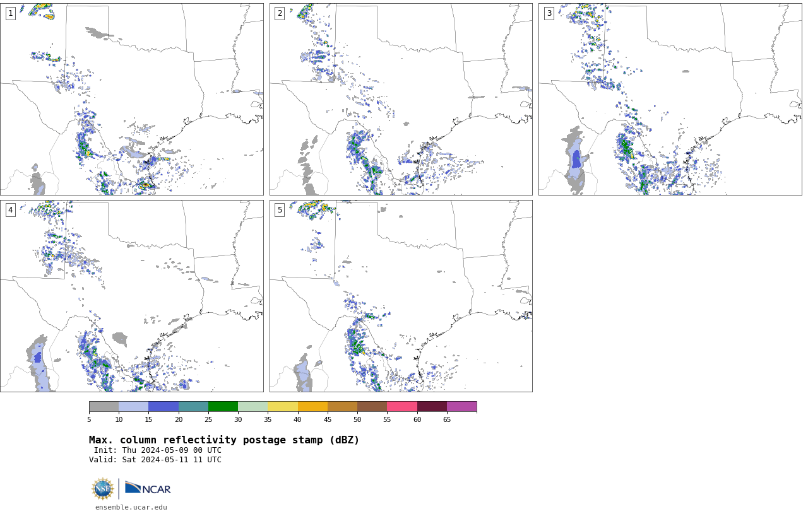808x514 pixels.
Task: Select the yellow 35-40 dBZ swatch
Action: [283, 406]
